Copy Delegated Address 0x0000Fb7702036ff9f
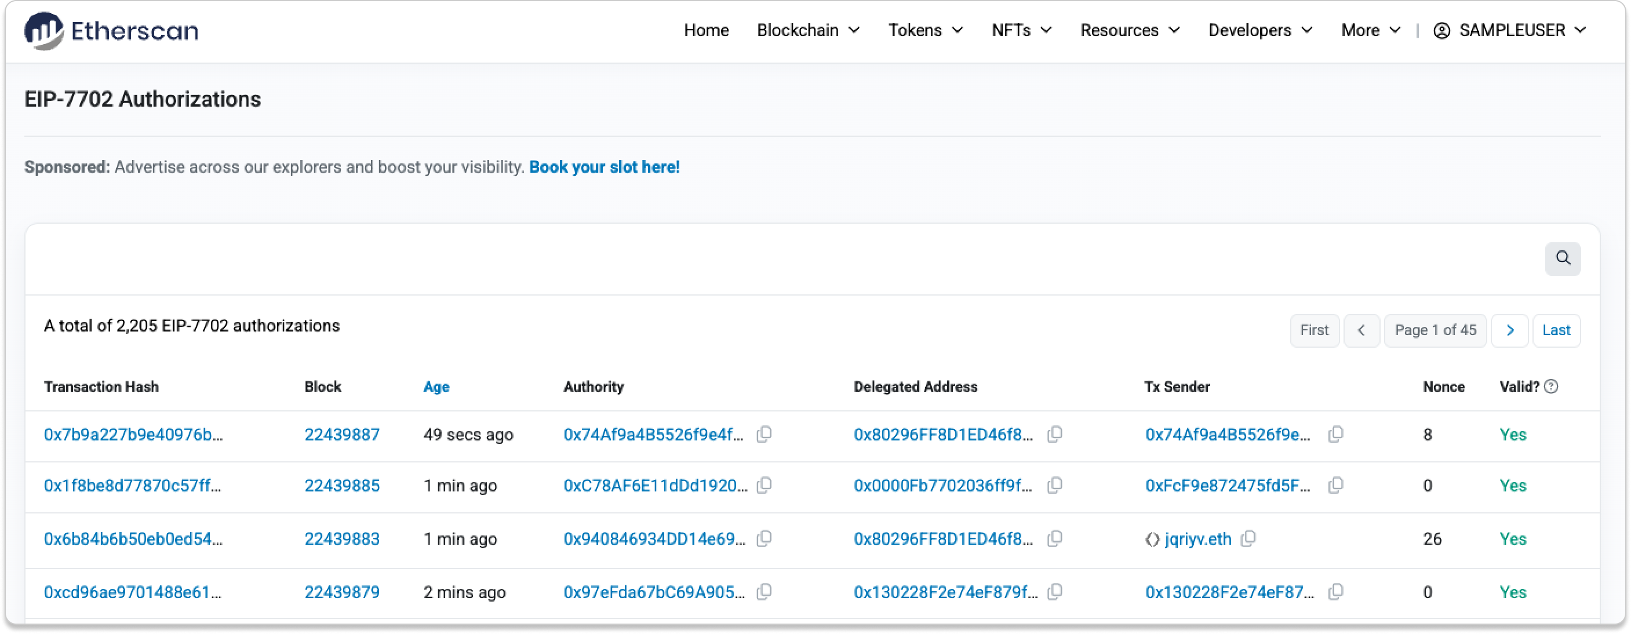This screenshot has width=1631, height=634. pos(1054,486)
